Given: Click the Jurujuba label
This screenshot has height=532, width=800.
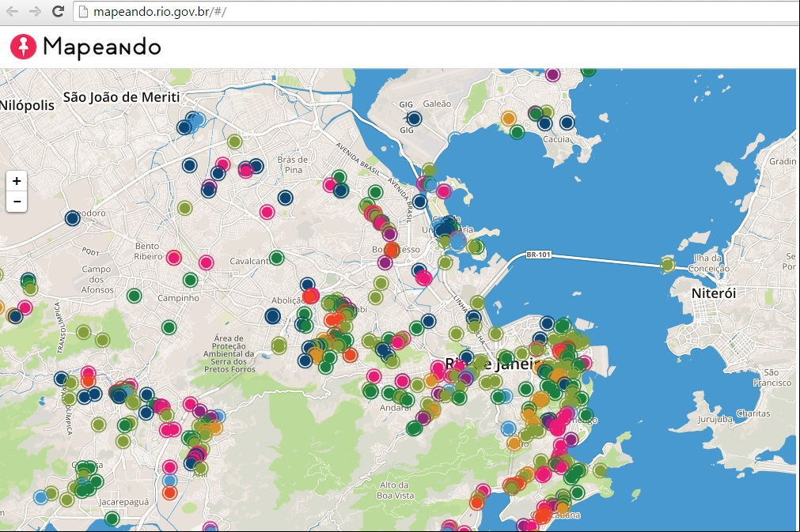Looking at the screenshot, I should click(715, 420).
